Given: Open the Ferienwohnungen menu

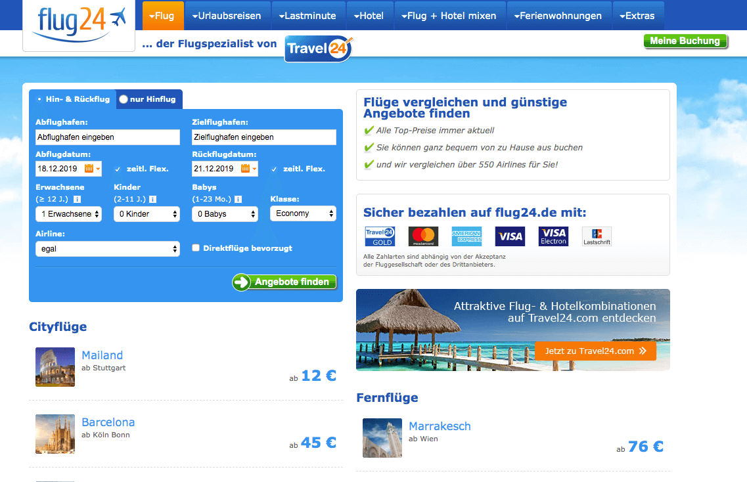Looking at the screenshot, I should pos(559,16).
